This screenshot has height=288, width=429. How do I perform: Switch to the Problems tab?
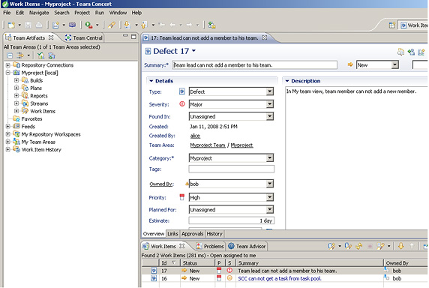tap(210, 246)
